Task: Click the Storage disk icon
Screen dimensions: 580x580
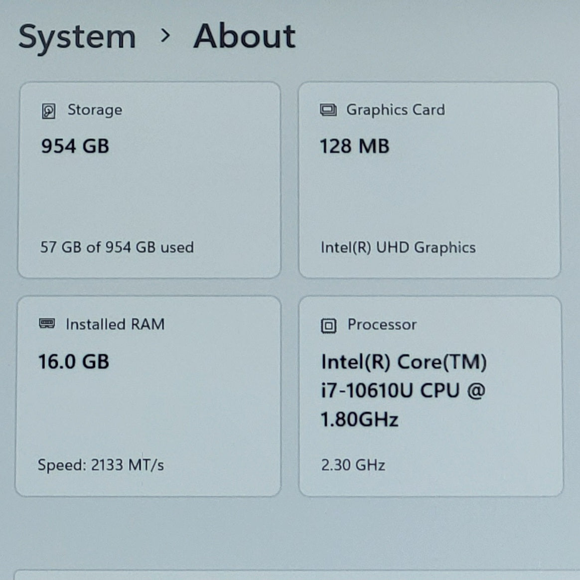Action: pyautogui.click(x=48, y=111)
